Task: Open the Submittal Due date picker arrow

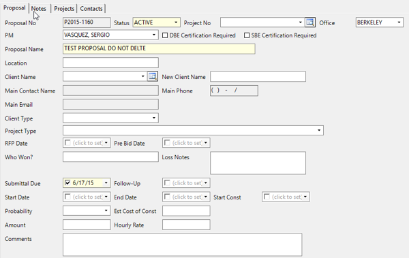Action: pyautogui.click(x=106, y=182)
